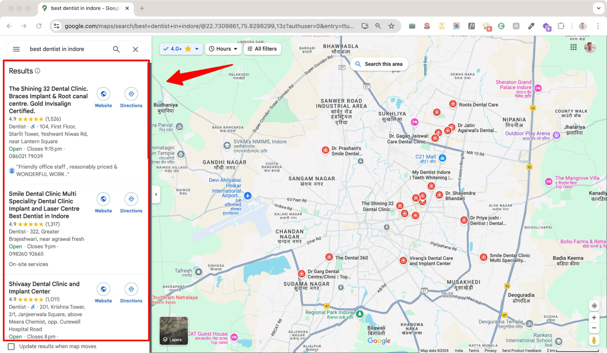Click Search this area button
The width and height of the screenshot is (607, 353).
tap(379, 64)
